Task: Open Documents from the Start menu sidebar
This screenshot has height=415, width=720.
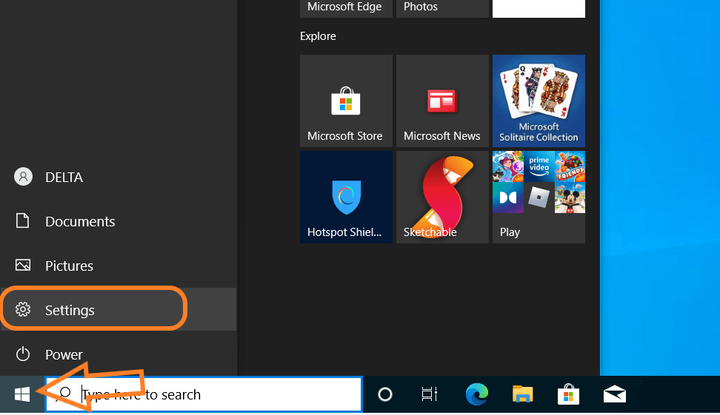Action: (x=79, y=221)
